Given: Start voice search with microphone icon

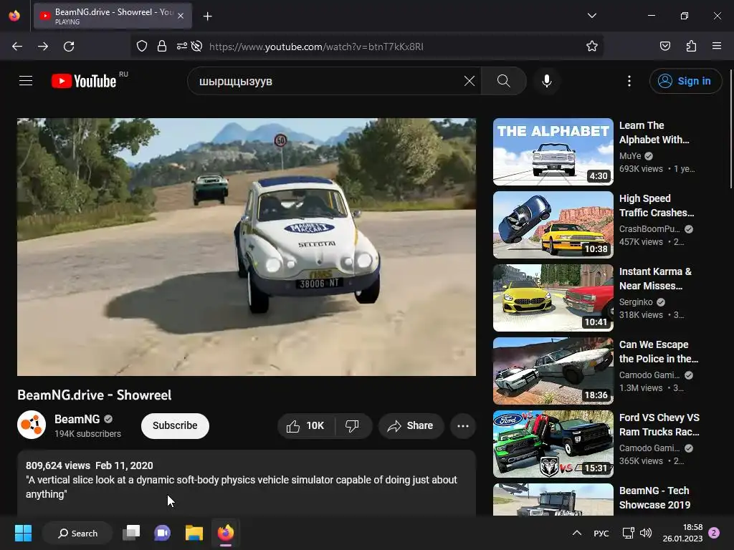Looking at the screenshot, I should click(x=547, y=81).
